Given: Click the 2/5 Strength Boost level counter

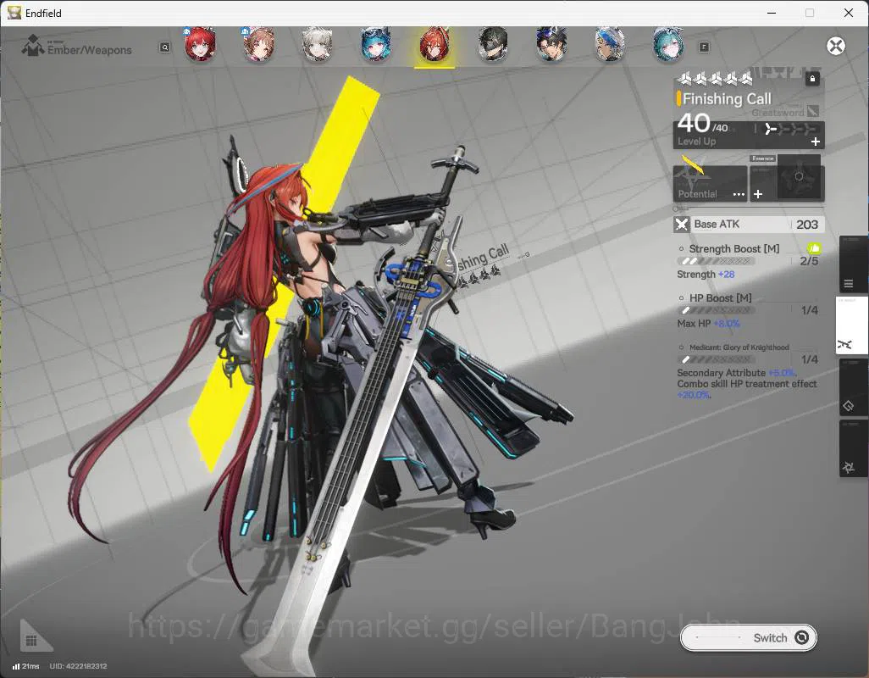Looking at the screenshot, I should click(809, 260).
